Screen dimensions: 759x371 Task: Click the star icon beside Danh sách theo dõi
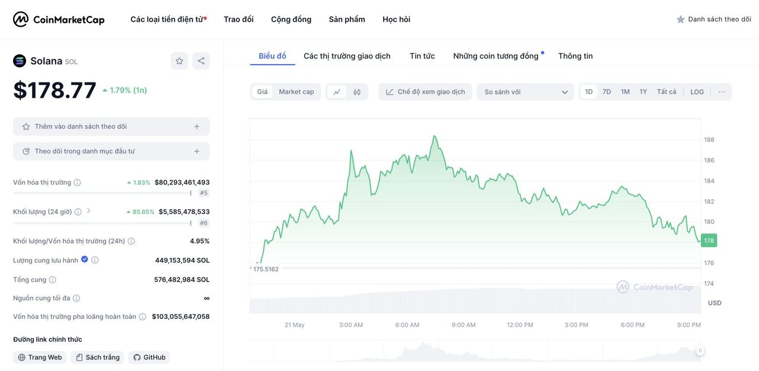tap(681, 20)
